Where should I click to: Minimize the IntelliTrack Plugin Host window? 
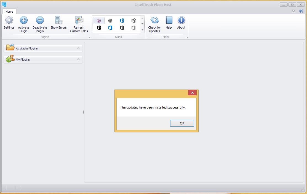pyautogui.click(x=284, y=4)
